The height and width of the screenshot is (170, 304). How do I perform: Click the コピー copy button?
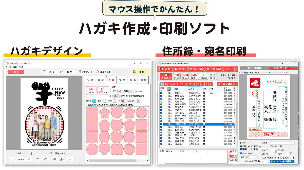13,159
